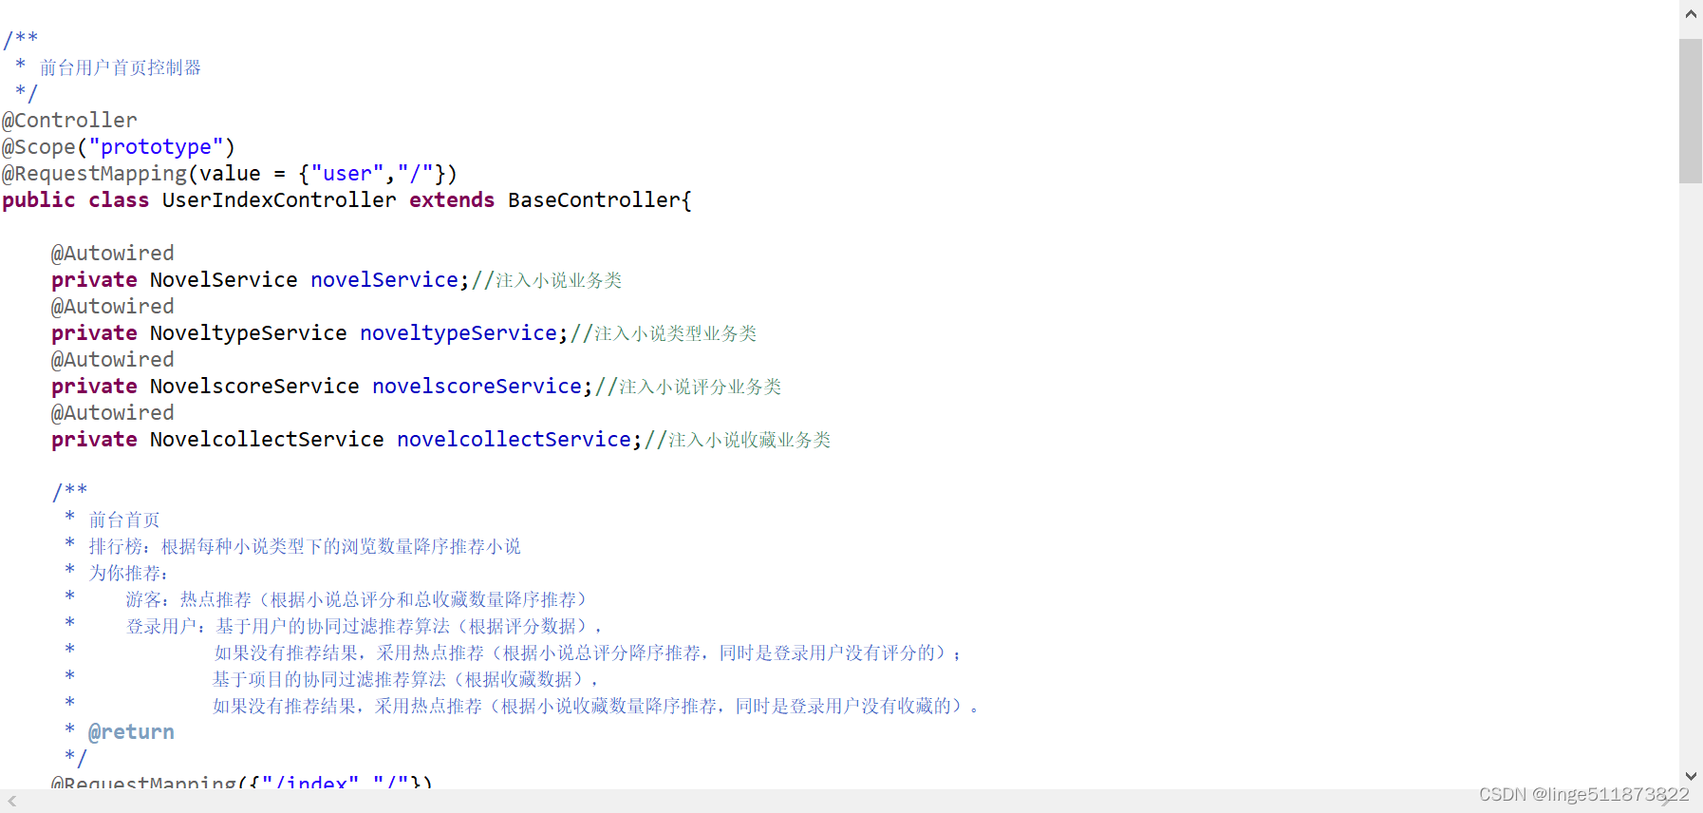
Task: Click the public keyword in class declaration
Action: click(x=39, y=200)
